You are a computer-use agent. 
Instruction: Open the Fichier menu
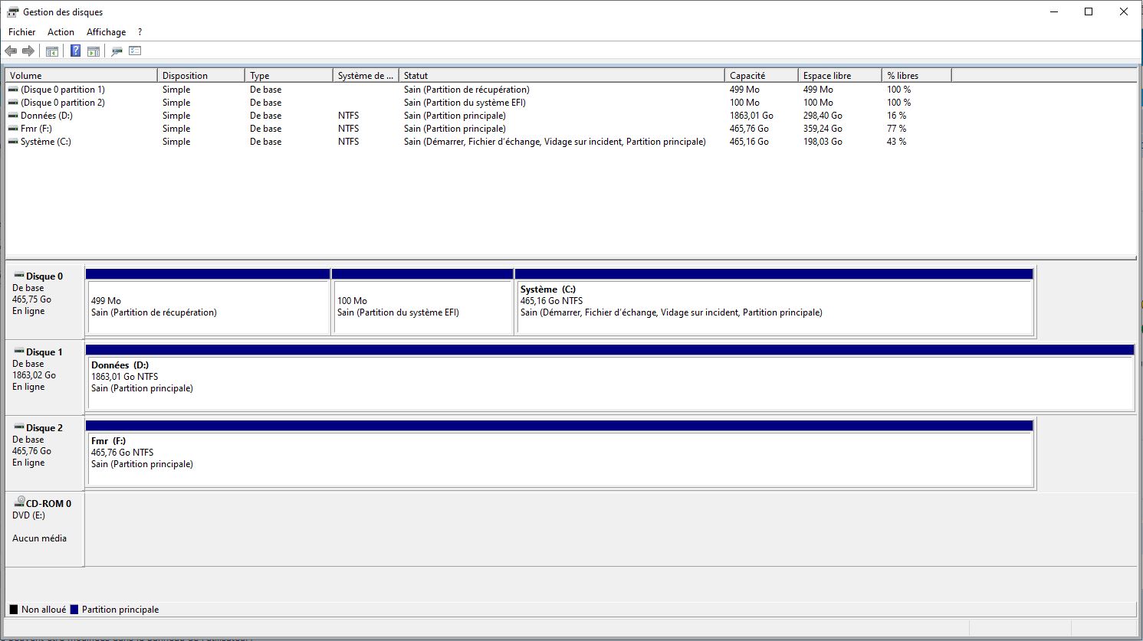click(x=21, y=32)
